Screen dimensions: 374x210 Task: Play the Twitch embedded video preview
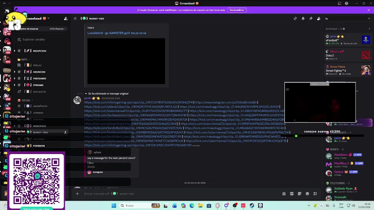(x=126, y=61)
